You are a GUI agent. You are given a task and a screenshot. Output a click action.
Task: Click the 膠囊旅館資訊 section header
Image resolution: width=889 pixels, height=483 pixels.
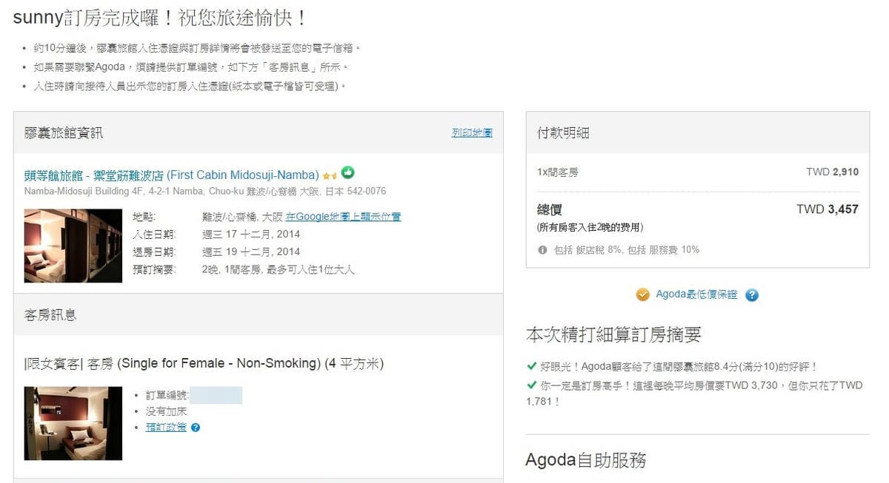tap(64, 133)
